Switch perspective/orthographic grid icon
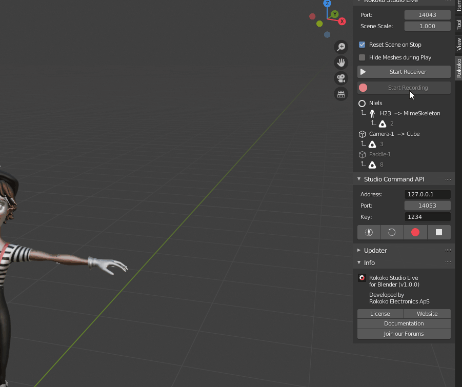462x387 pixels. (341, 94)
